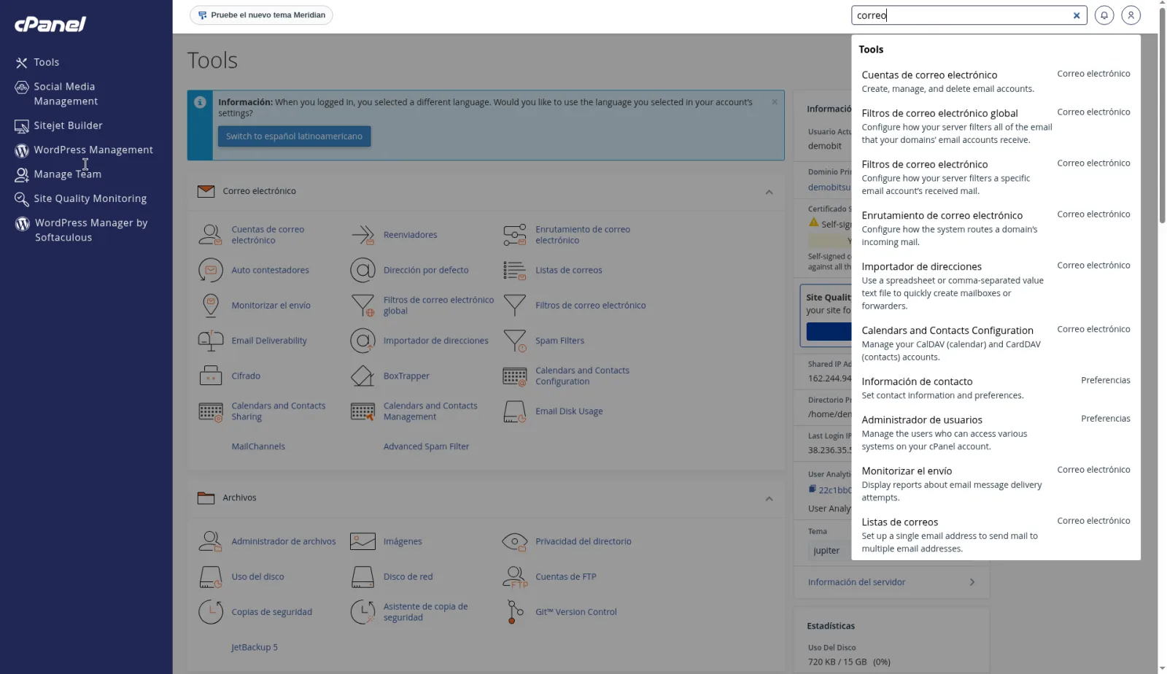Click the cPanel logo
The image size is (1167, 674).
[x=50, y=24]
